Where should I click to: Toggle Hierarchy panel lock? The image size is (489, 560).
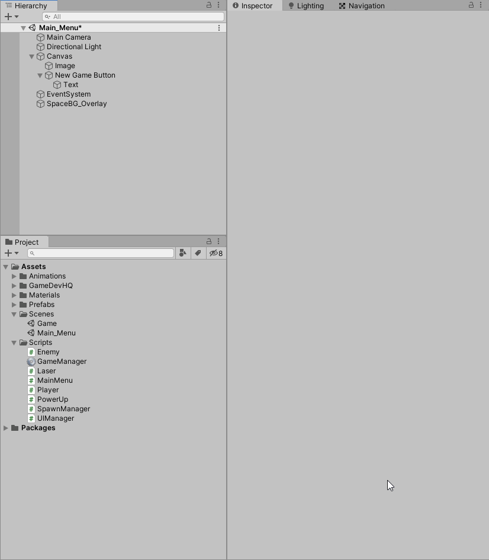(209, 5)
